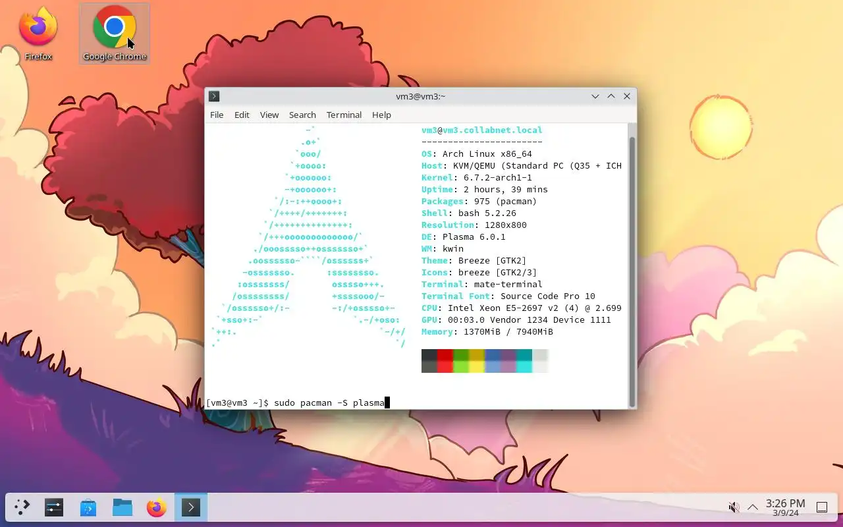The width and height of the screenshot is (843, 527).
Task: Click the terminal vertical scrollbar
Action: pyautogui.click(x=632, y=271)
